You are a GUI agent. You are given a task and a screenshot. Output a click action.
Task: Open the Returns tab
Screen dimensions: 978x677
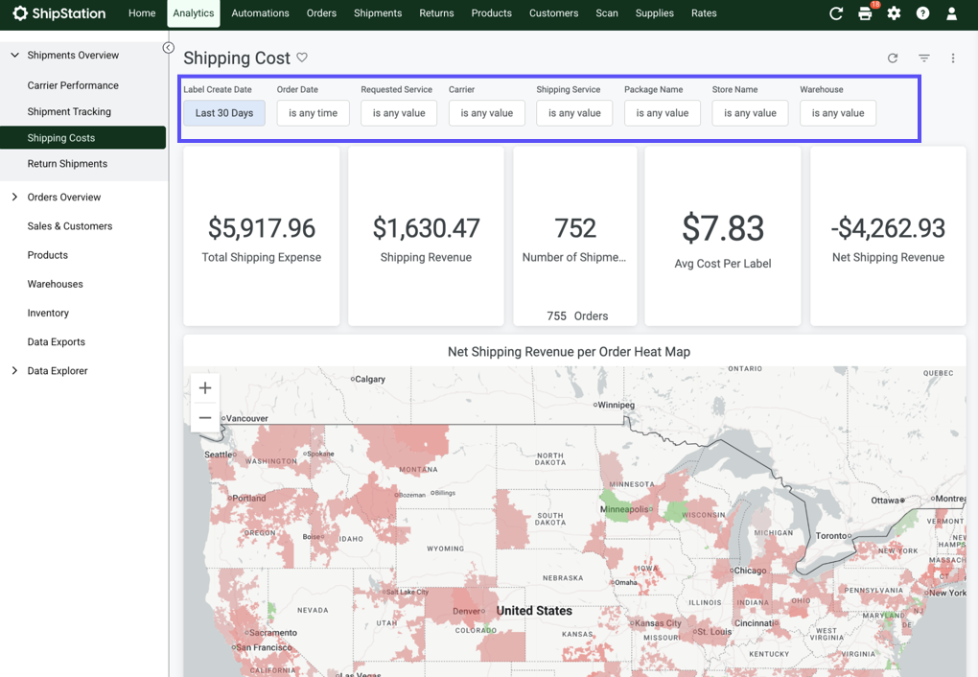(x=436, y=13)
